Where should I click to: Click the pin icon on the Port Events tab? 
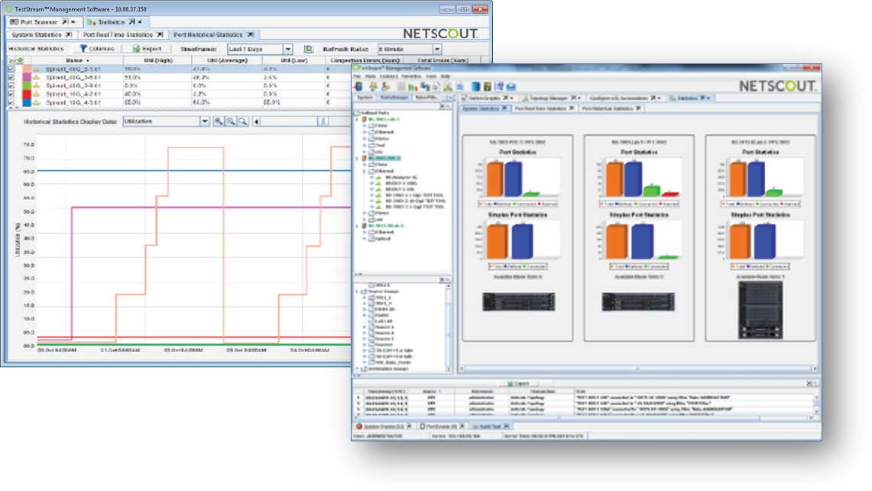click(x=462, y=427)
